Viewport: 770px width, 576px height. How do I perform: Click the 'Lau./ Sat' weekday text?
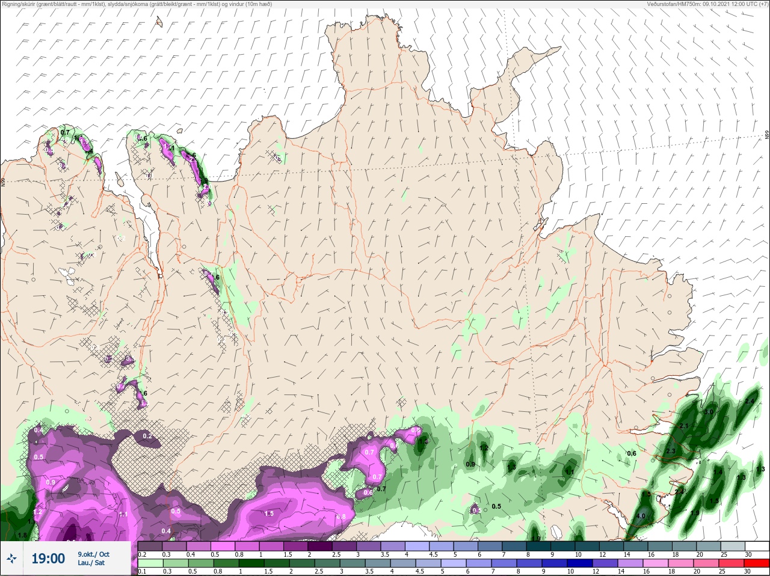click(91, 563)
